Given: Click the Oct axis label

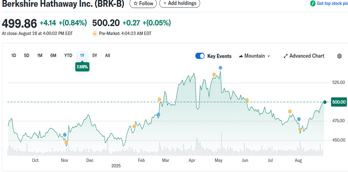Looking at the screenshot, I should pos(35,160).
